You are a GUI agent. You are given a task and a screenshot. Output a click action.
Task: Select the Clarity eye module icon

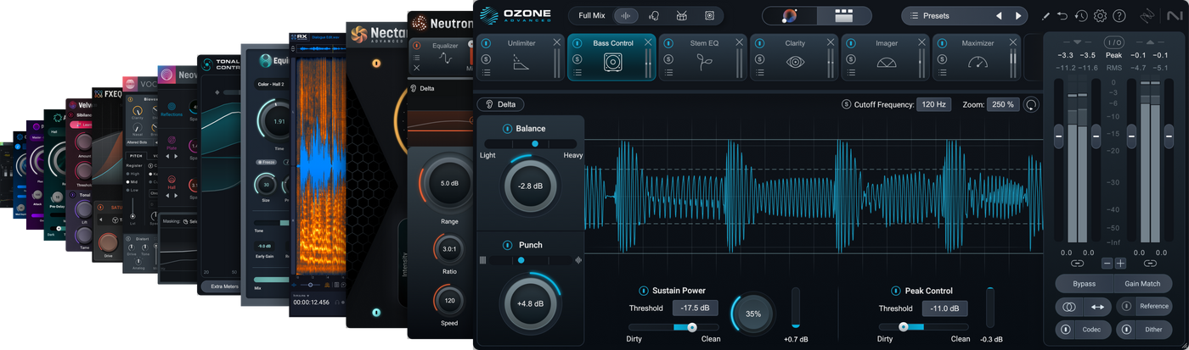click(795, 62)
